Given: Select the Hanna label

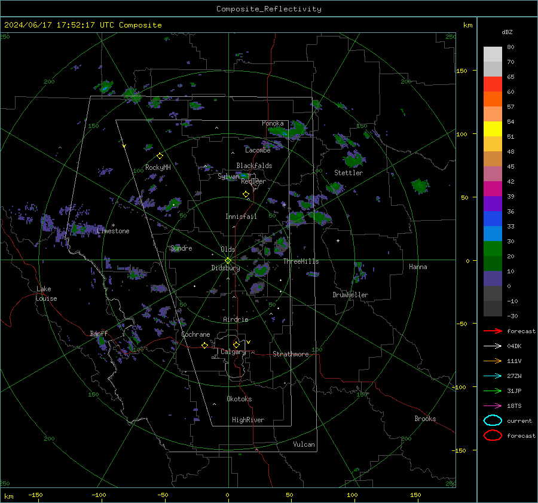Looking at the screenshot, I should coord(418,267).
